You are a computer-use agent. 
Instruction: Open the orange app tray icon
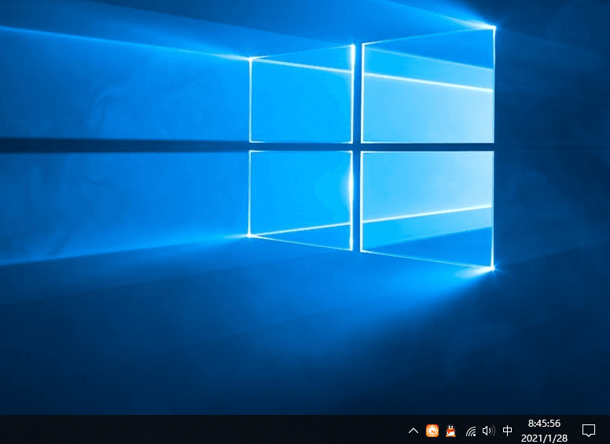click(x=432, y=431)
